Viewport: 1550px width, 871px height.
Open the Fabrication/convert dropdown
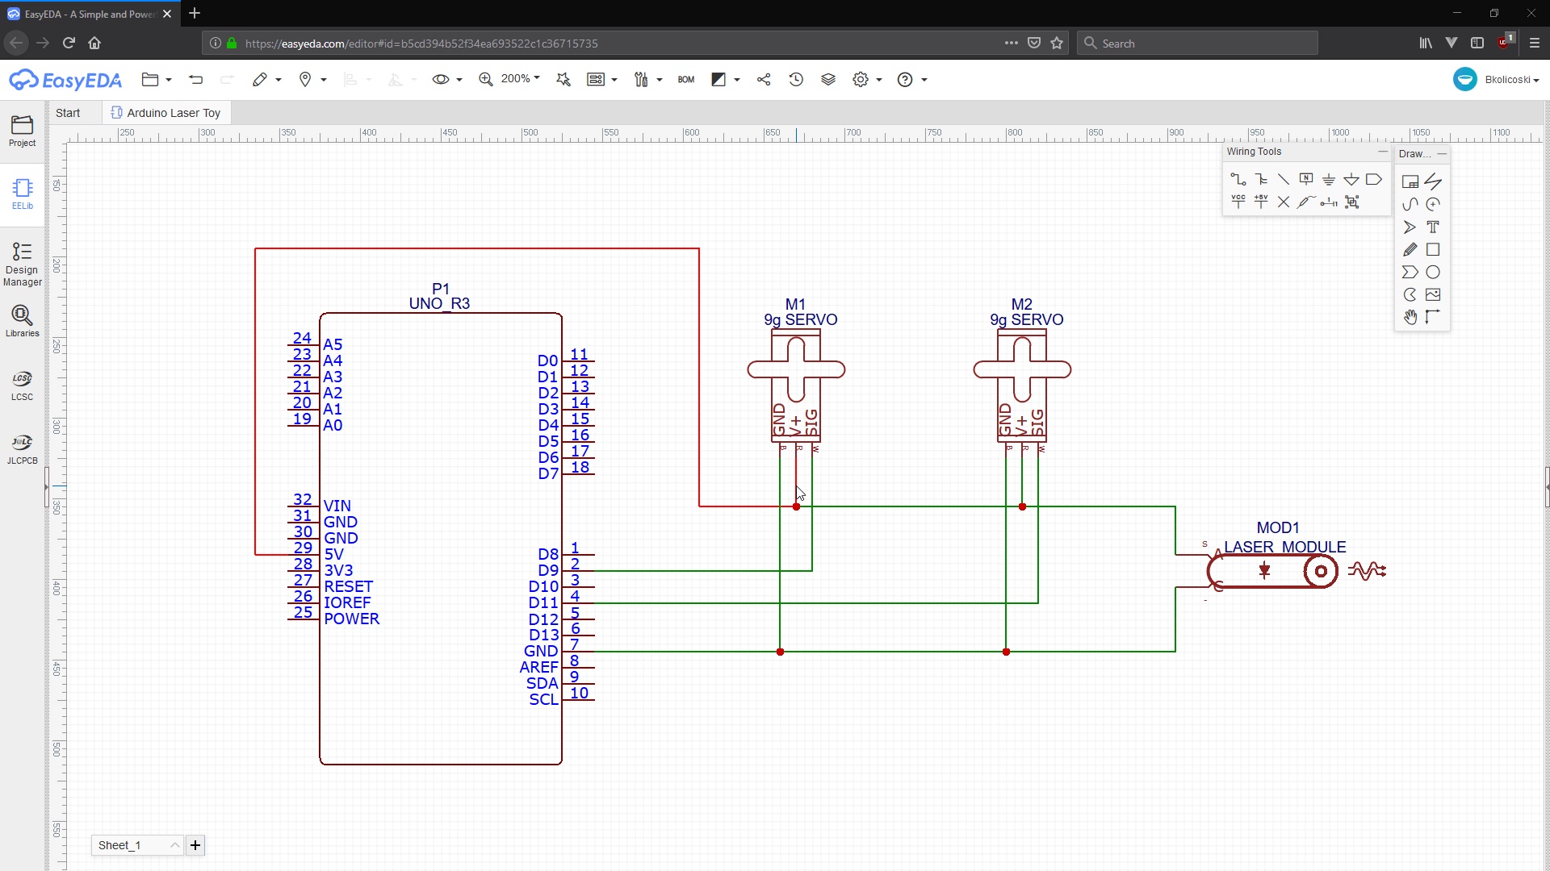point(602,79)
